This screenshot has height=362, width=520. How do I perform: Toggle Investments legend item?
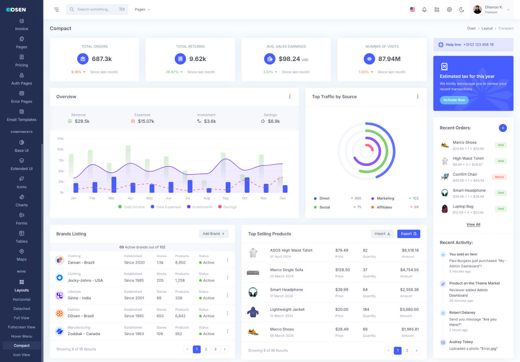pos(199,207)
